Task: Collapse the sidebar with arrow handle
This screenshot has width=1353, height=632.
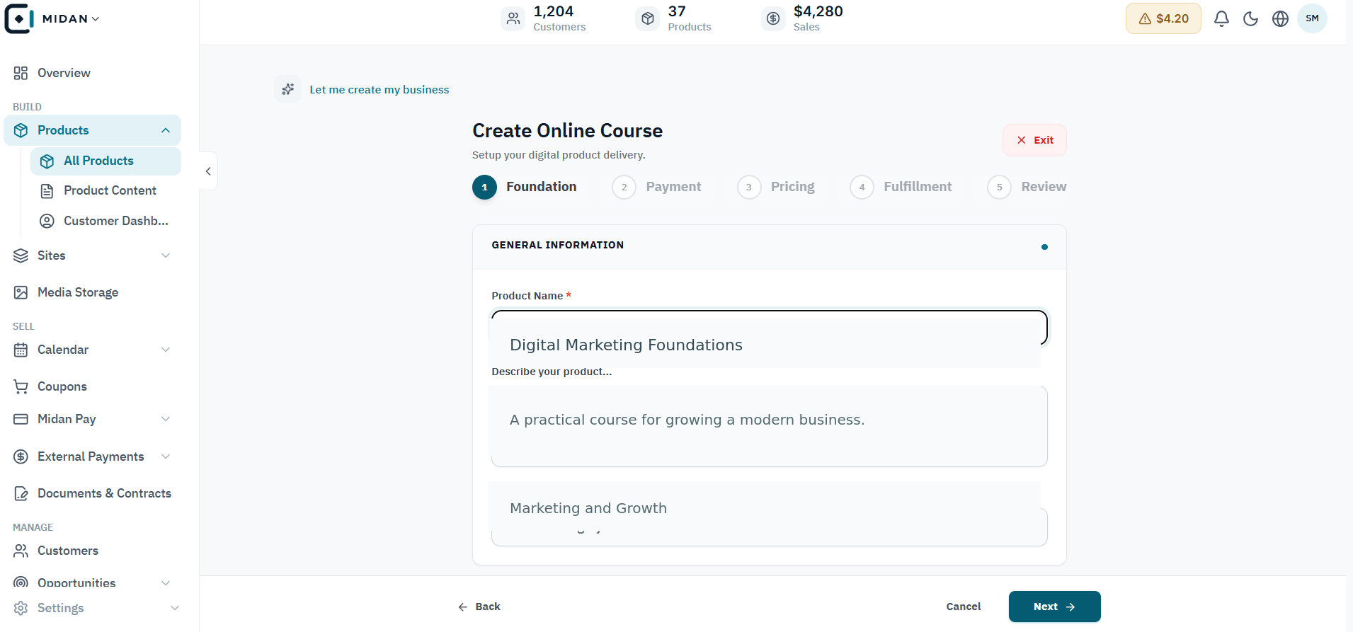Action: point(208,171)
